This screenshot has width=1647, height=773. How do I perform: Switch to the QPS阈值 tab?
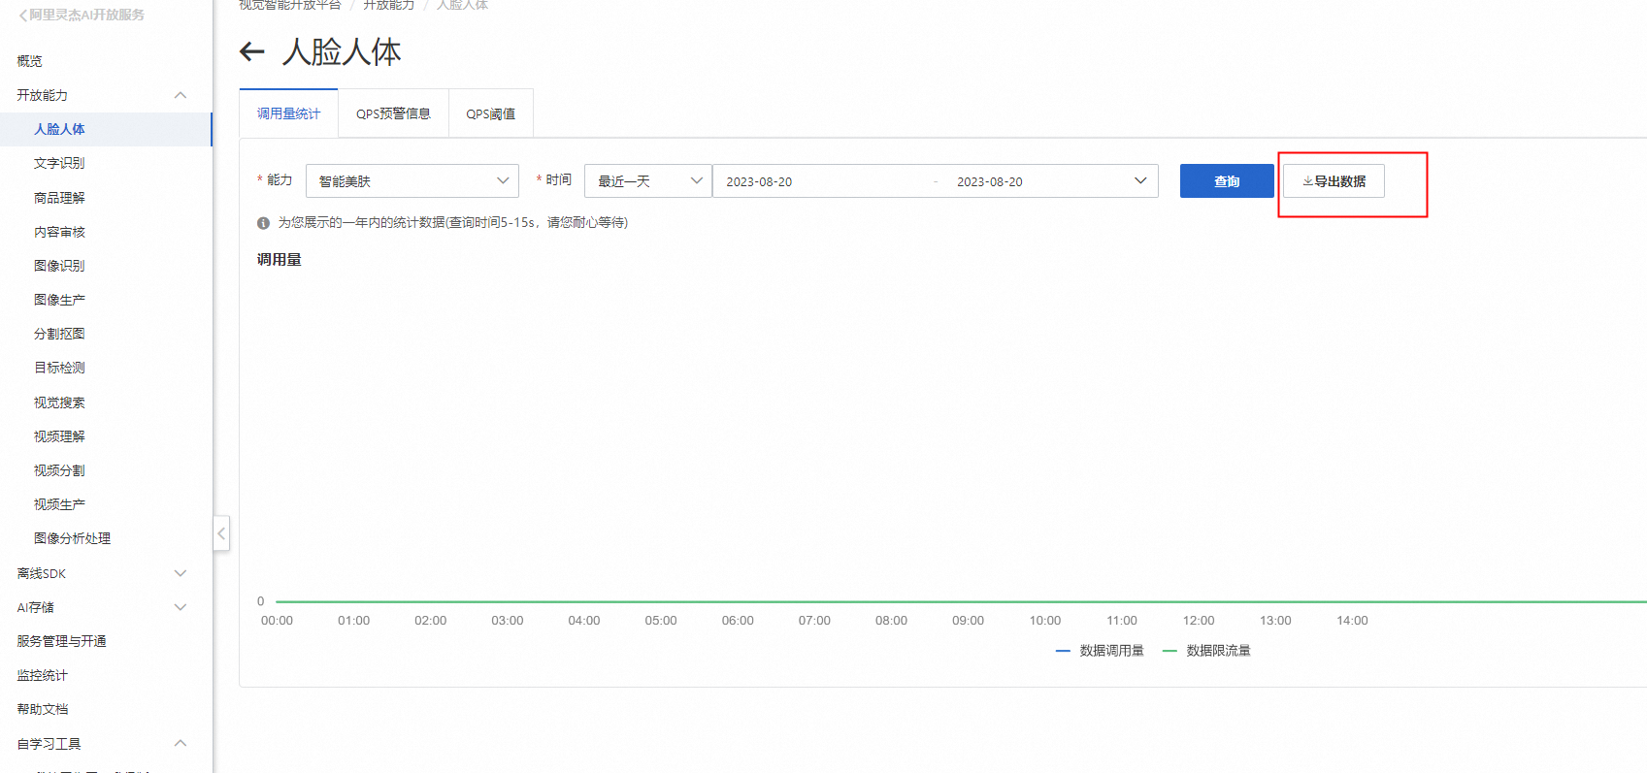coord(491,113)
